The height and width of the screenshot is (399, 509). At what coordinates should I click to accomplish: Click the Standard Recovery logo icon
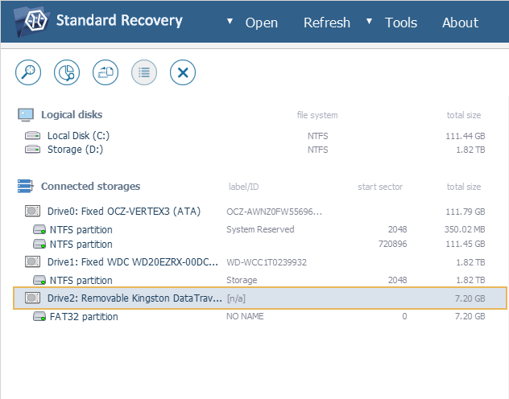click(32, 21)
